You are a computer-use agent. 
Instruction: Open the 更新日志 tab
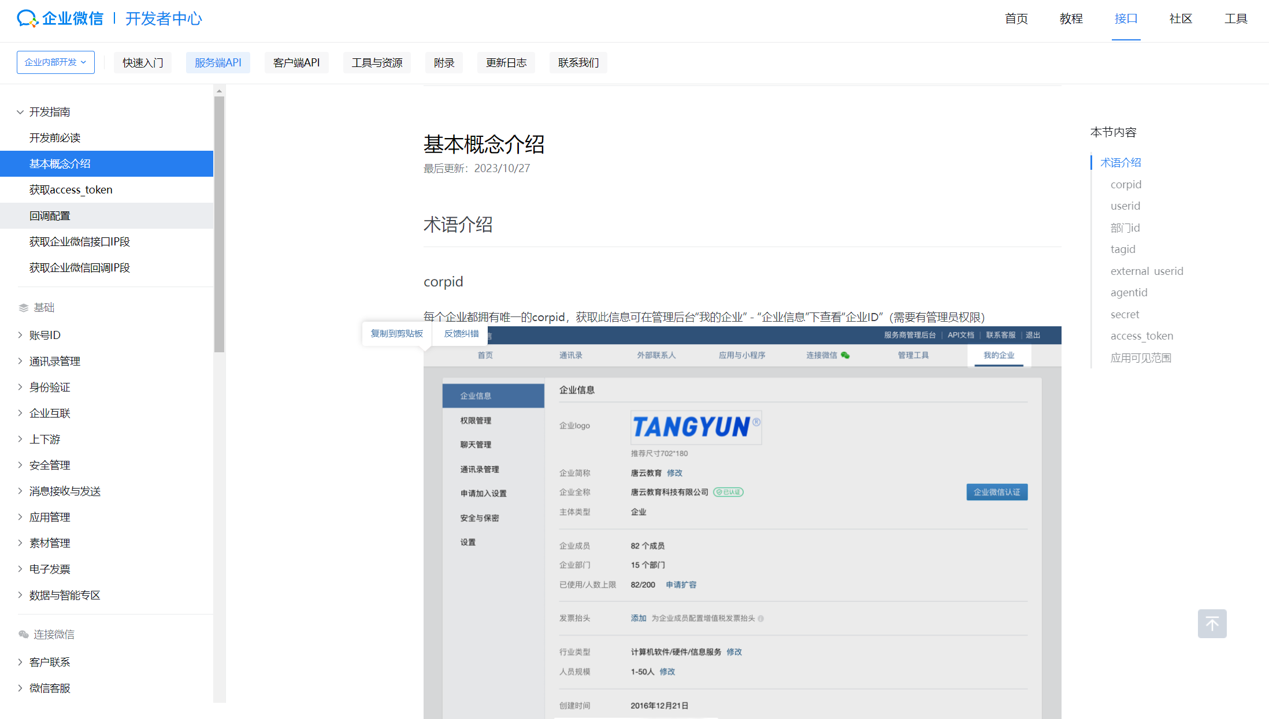click(506, 62)
